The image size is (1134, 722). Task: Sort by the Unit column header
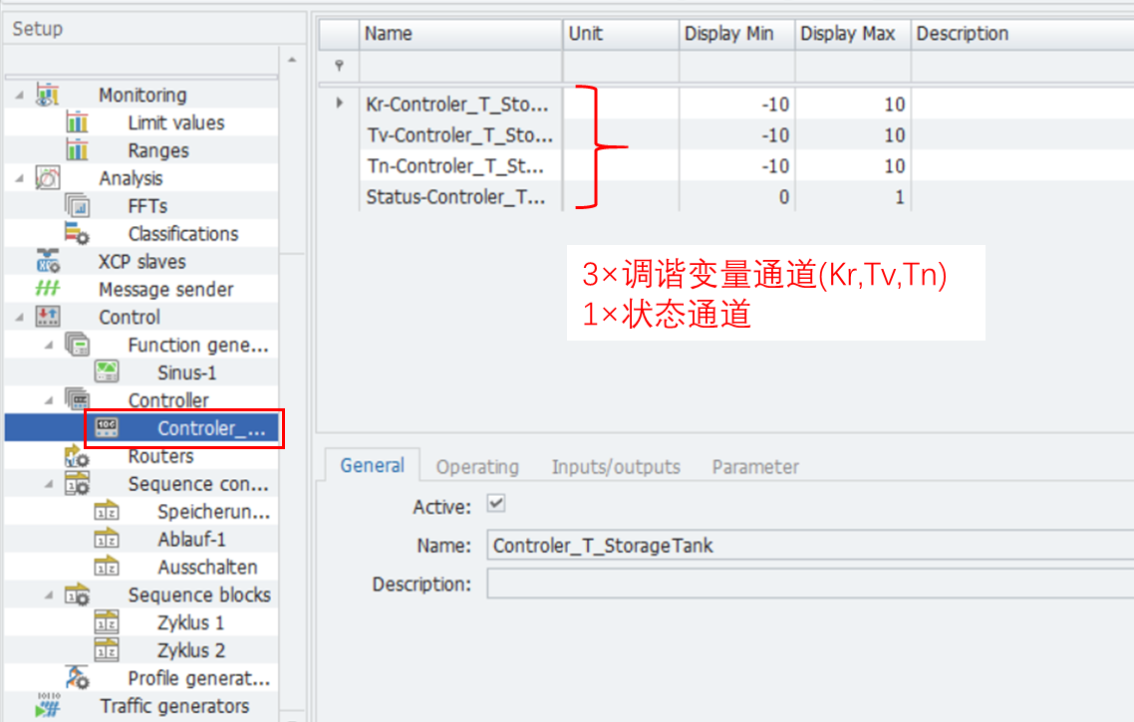[x=621, y=34]
